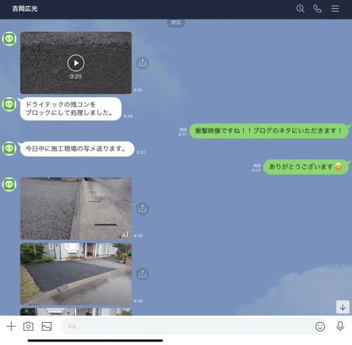Open the road pavement photo thumbnail
Image resolution: width=352 pixels, height=345 pixels.
pyautogui.click(x=76, y=209)
